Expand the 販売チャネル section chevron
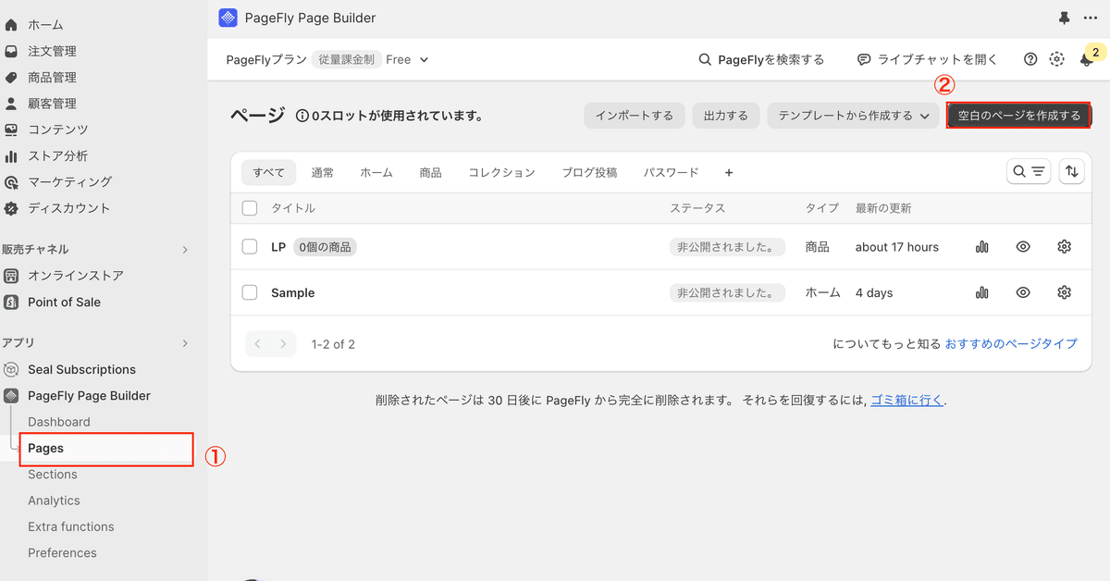The image size is (1110, 581). 184,250
